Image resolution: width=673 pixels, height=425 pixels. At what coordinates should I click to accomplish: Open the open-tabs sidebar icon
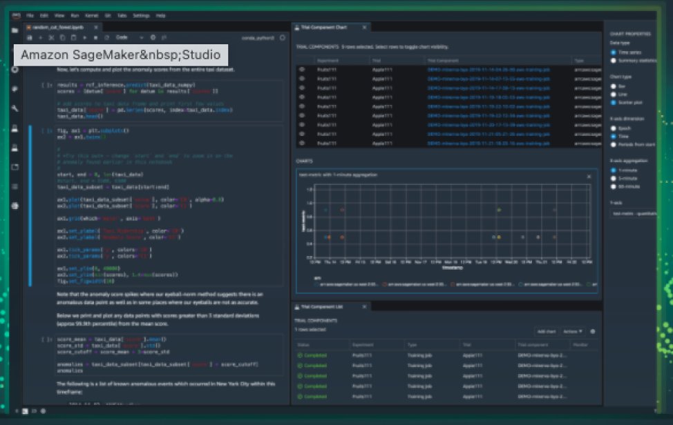[x=15, y=167]
